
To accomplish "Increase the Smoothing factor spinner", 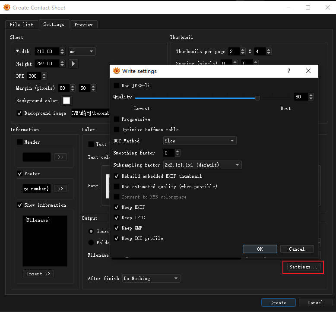I will tap(178, 151).
